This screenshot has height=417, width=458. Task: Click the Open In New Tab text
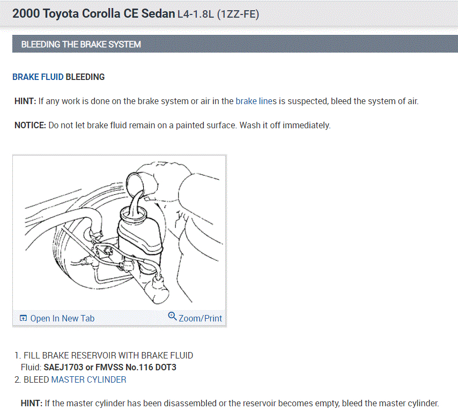[x=62, y=318]
